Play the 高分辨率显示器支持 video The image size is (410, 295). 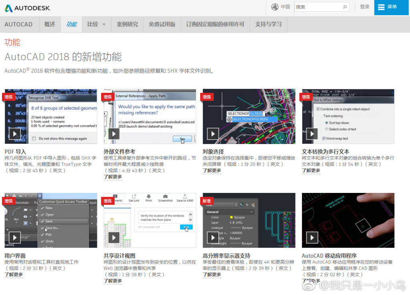pyautogui.click(x=213, y=237)
